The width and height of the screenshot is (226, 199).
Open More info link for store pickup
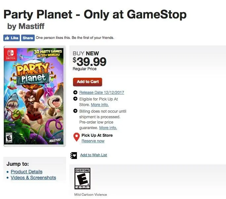click(x=100, y=104)
